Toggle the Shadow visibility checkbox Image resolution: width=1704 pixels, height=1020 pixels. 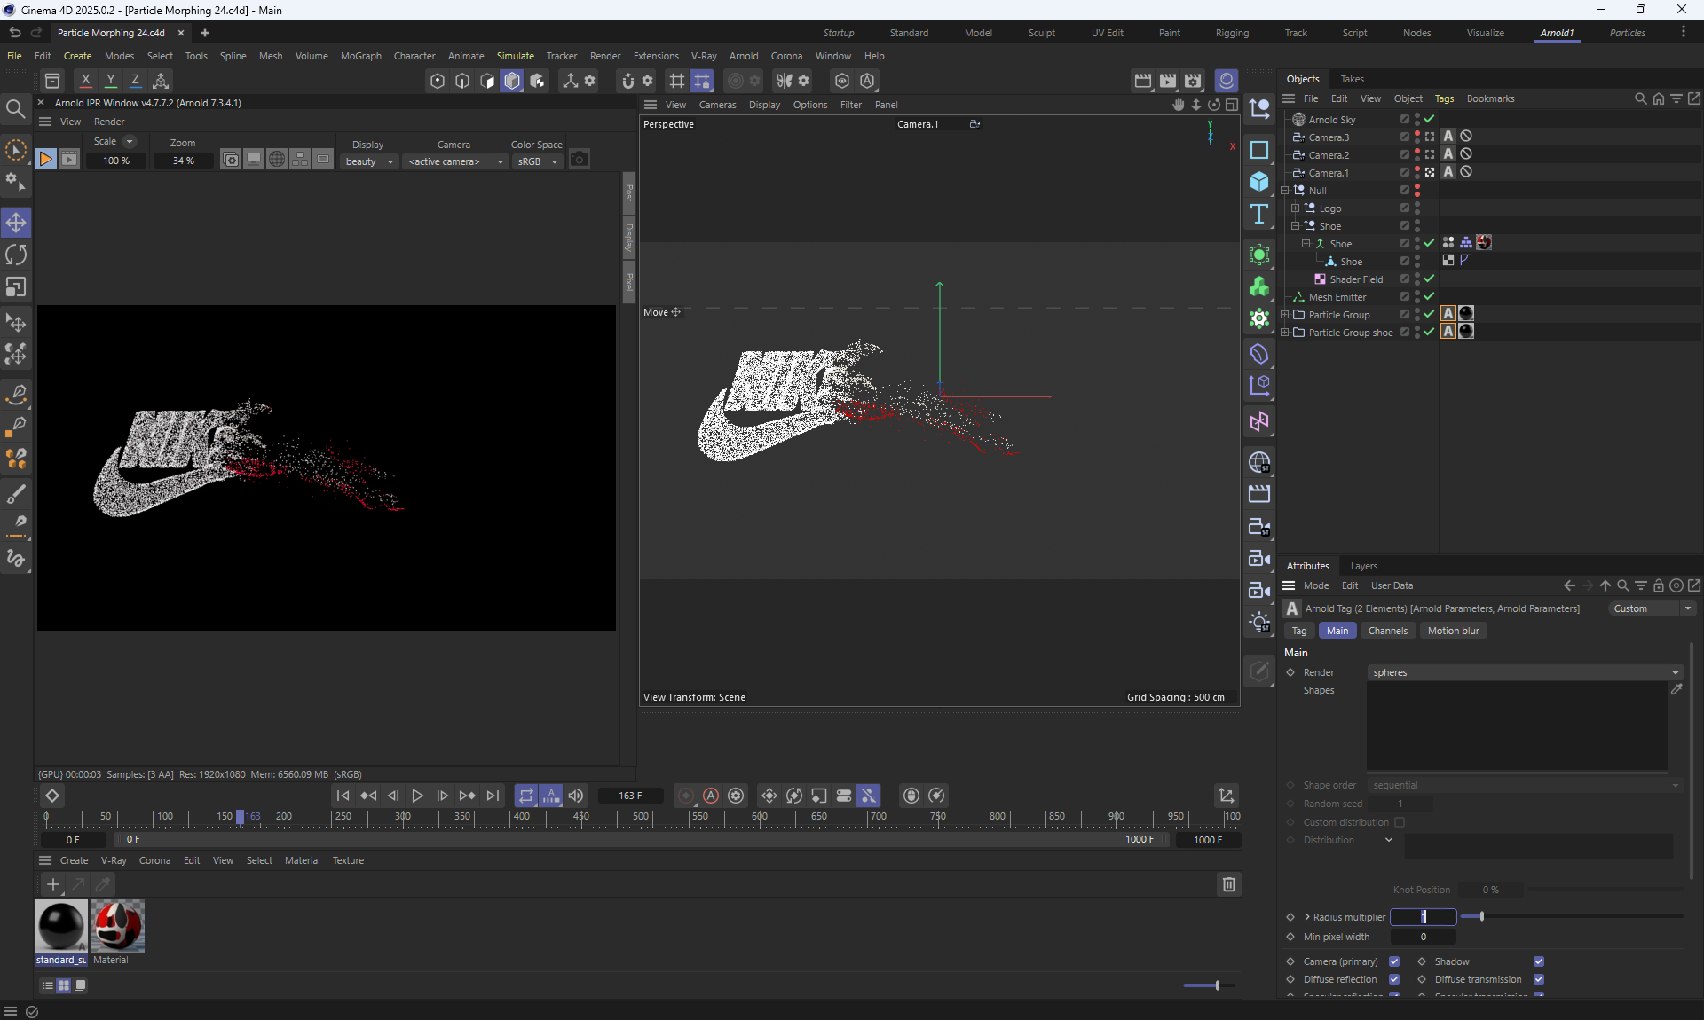[1539, 961]
